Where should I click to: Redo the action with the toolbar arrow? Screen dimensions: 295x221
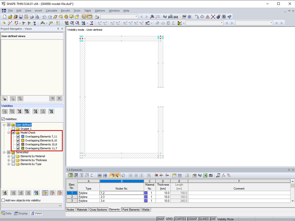(50, 17)
